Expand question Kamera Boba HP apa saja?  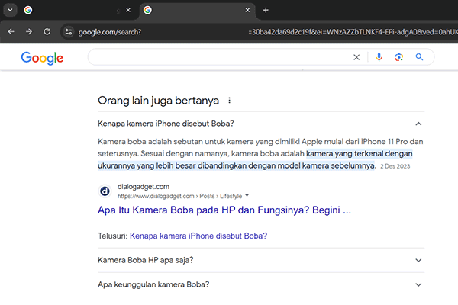pyautogui.click(x=261, y=260)
